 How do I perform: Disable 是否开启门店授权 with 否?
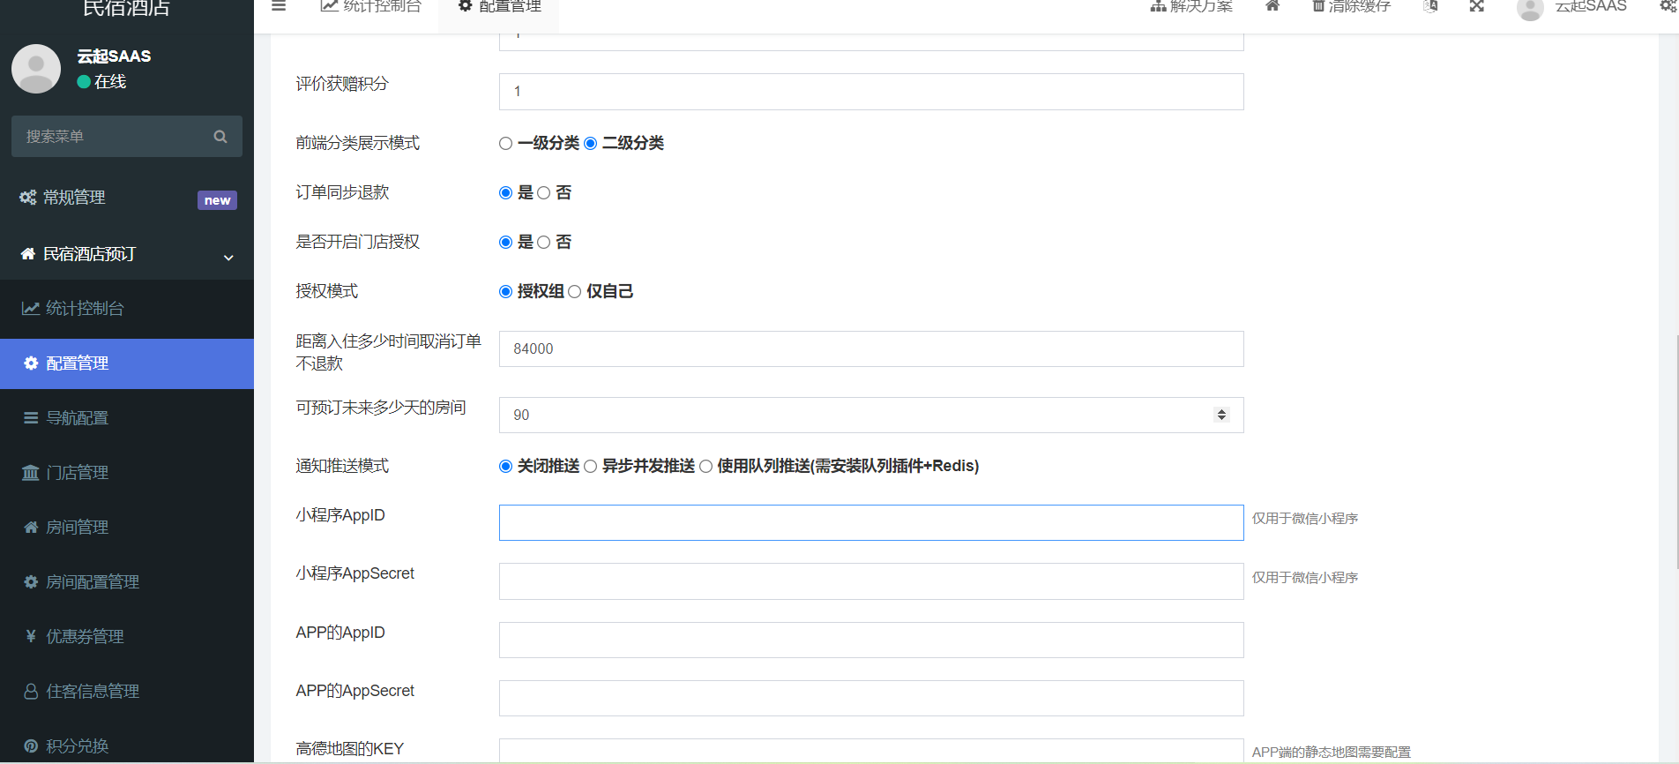[x=544, y=243]
